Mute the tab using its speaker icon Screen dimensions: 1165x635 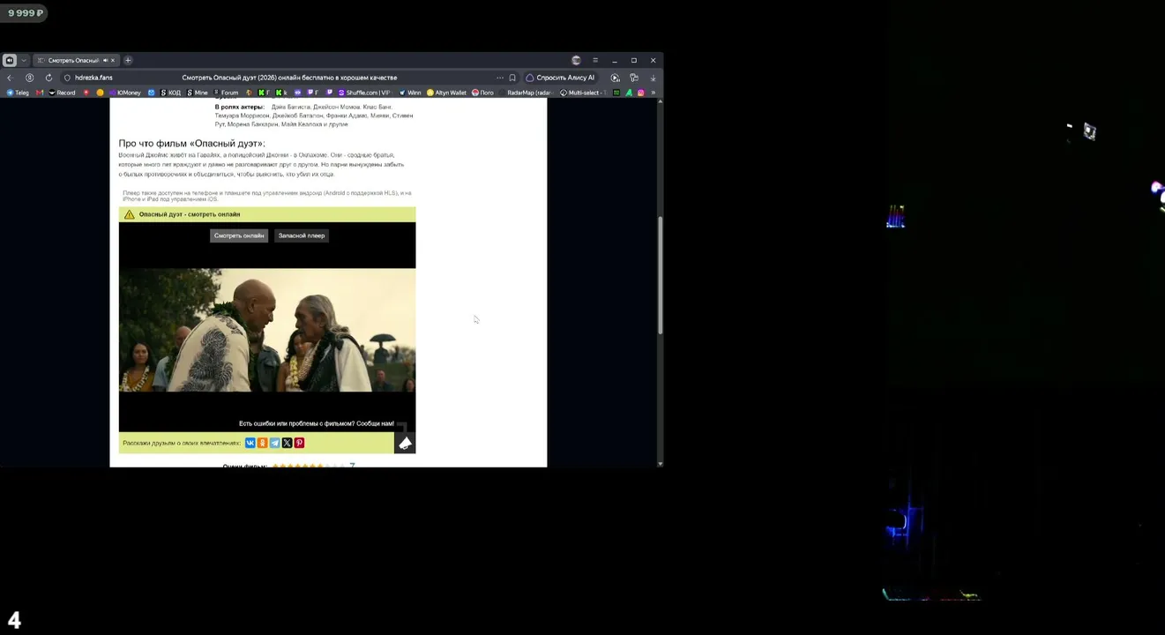point(105,60)
